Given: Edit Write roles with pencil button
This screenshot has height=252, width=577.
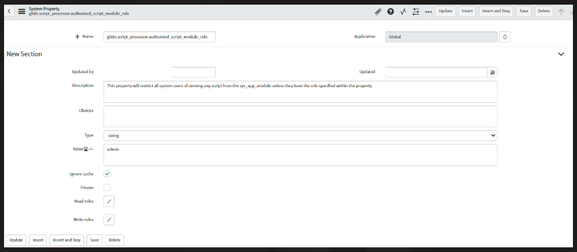Looking at the screenshot, I should [x=109, y=219].
